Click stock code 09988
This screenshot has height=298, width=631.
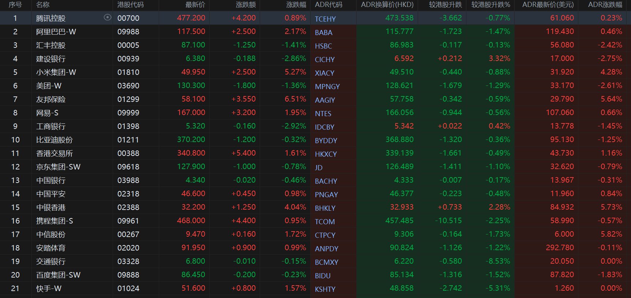click(x=128, y=32)
